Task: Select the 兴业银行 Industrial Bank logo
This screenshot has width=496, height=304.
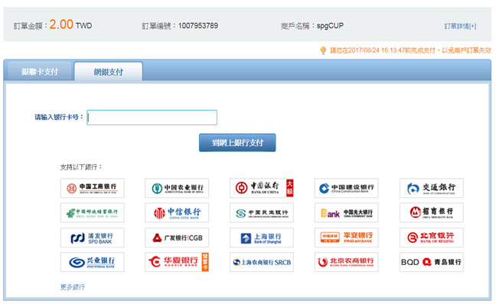Action: [93, 262]
